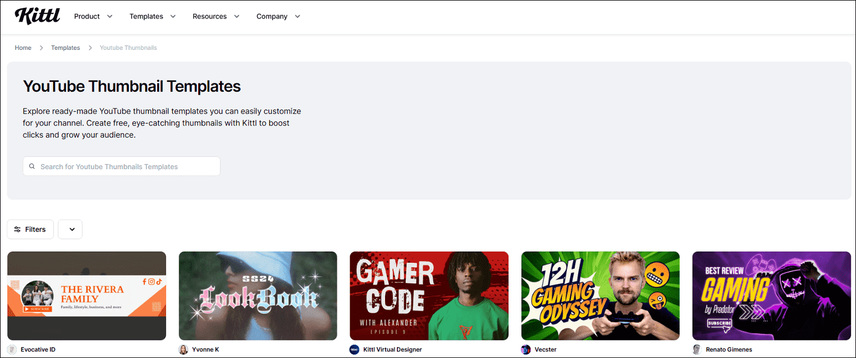856x358 pixels.
Task: Select the 12H Gaming Odyssey thumbnail
Action: click(x=600, y=296)
